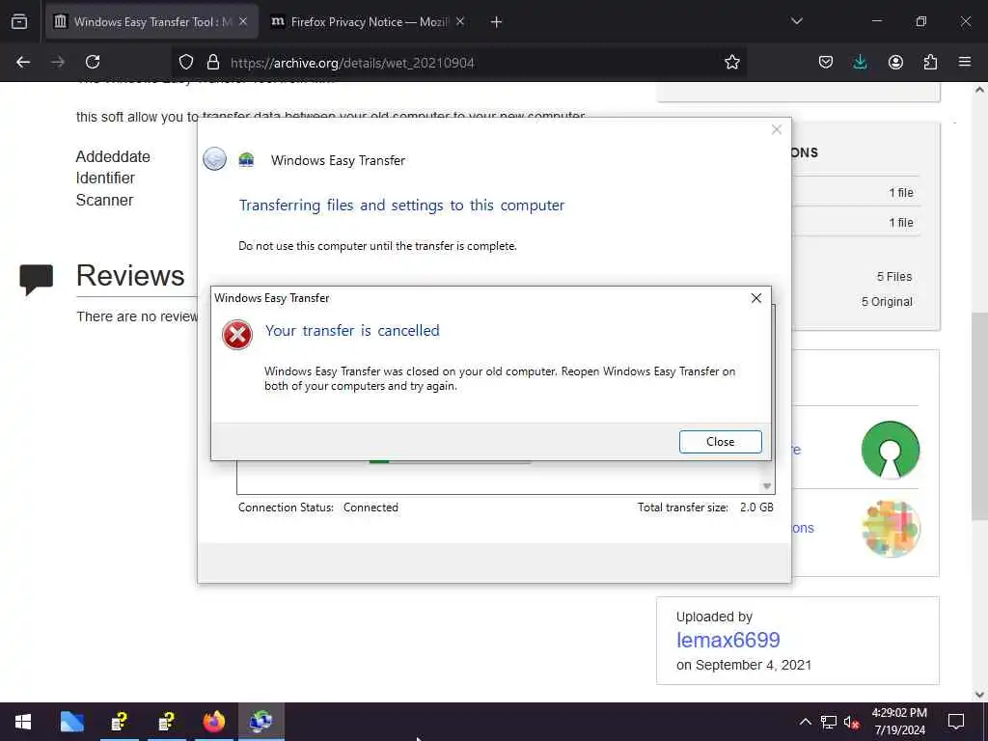Image resolution: width=988 pixels, height=741 pixels.
Task: Open the Firefox extensions puzzle icon
Action: click(930, 62)
